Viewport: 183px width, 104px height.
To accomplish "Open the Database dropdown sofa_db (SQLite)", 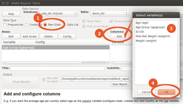I will tap(59, 14).
